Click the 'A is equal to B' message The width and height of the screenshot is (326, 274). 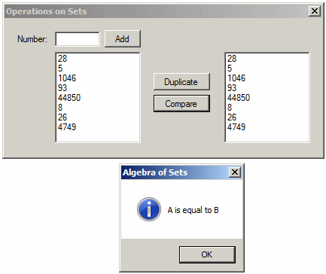[193, 210]
